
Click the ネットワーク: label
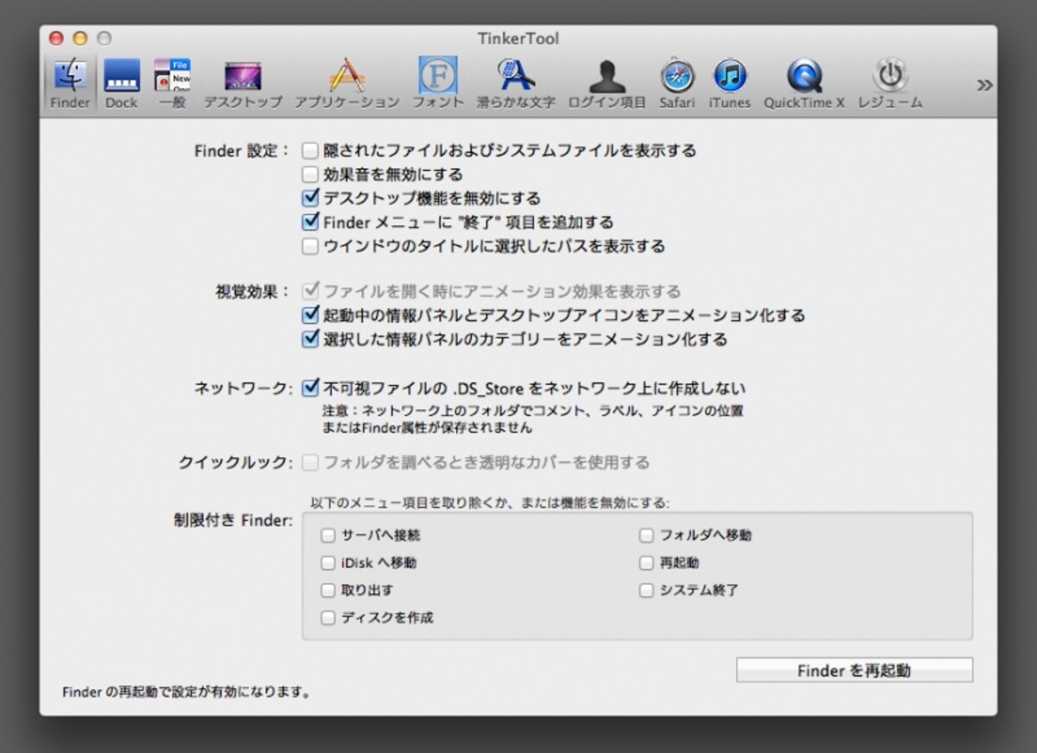click(x=244, y=389)
